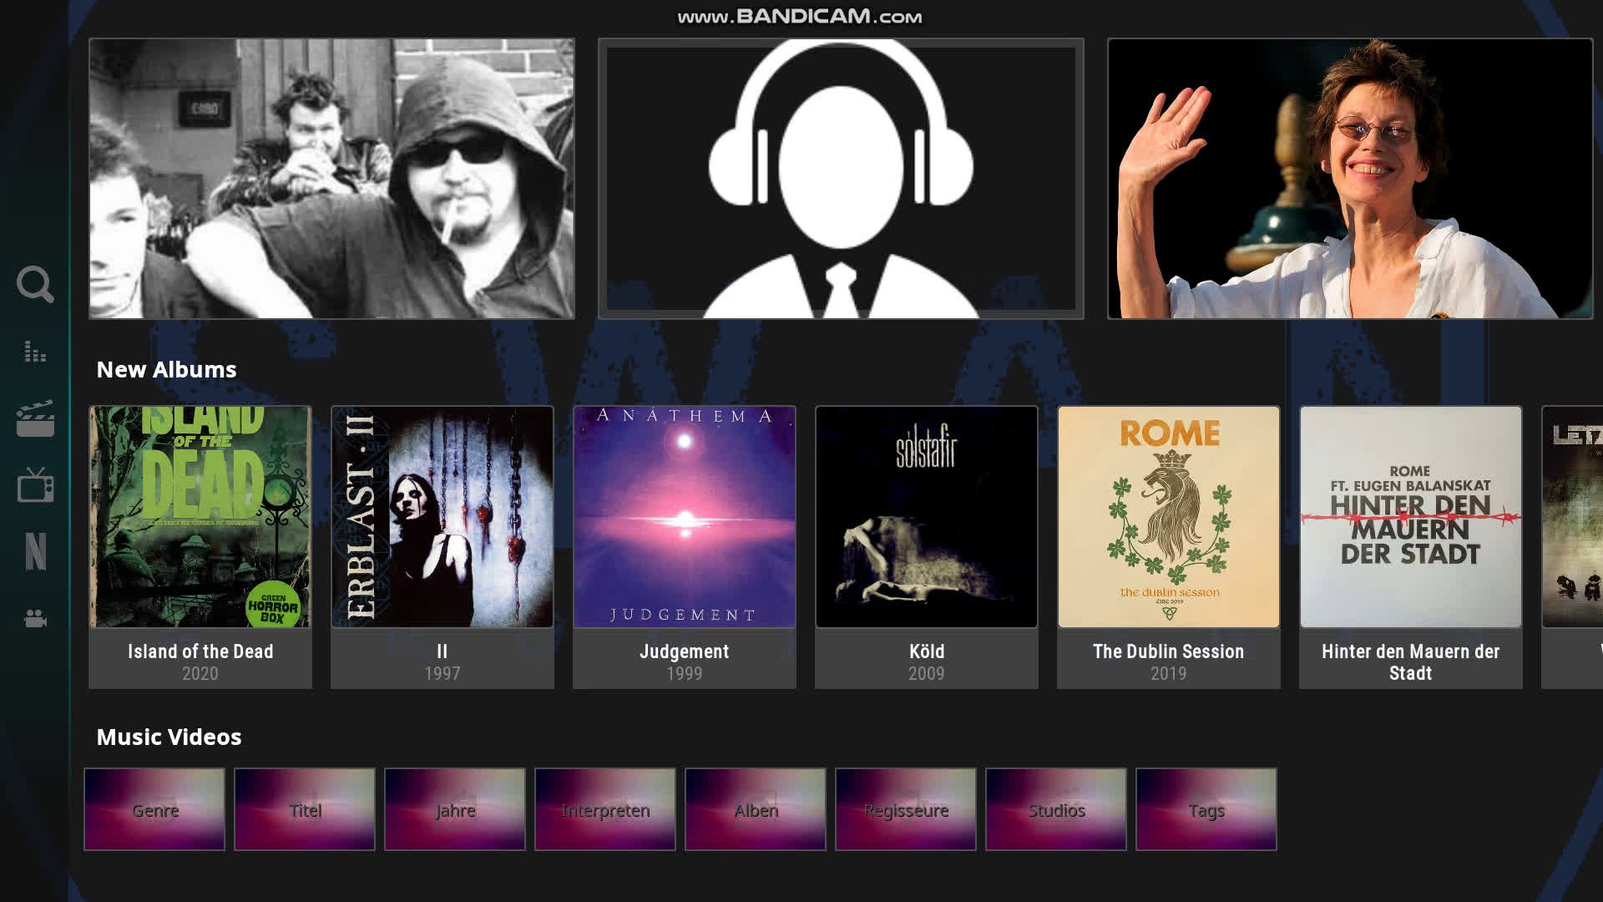This screenshot has width=1603, height=902.
Task: Open the Netflix N sidebar icon
Action: pyautogui.click(x=35, y=552)
